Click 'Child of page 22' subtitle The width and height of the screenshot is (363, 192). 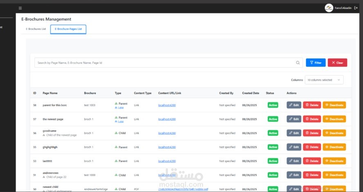(x=56, y=177)
